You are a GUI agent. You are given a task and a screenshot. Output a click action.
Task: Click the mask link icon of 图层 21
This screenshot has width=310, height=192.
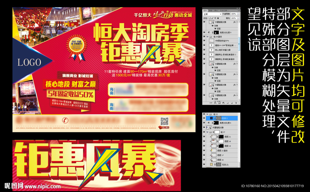217,137
